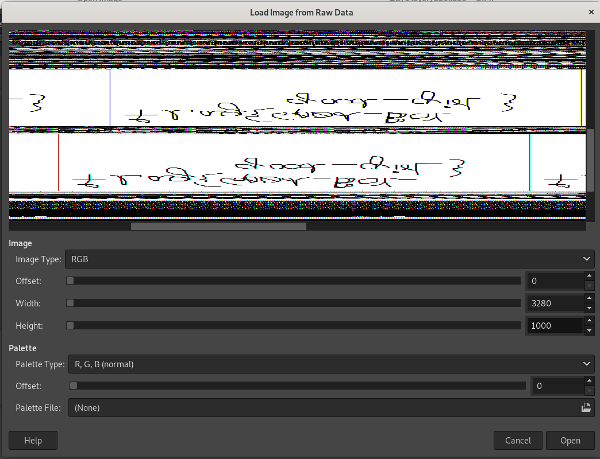Open the Palette File browse icon

pos(586,407)
